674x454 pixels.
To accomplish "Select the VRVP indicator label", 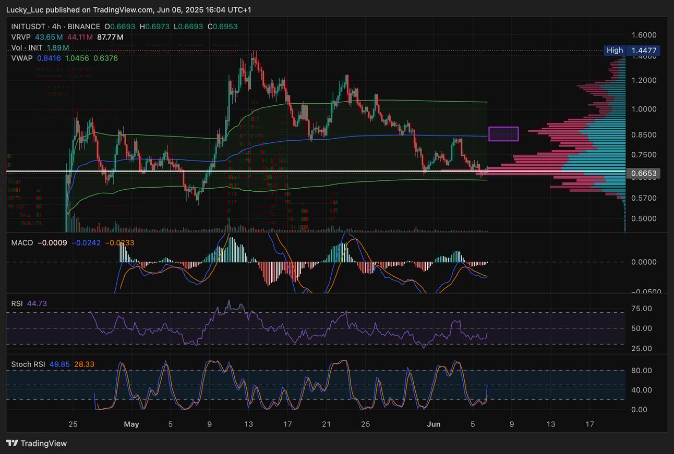I will (21, 37).
